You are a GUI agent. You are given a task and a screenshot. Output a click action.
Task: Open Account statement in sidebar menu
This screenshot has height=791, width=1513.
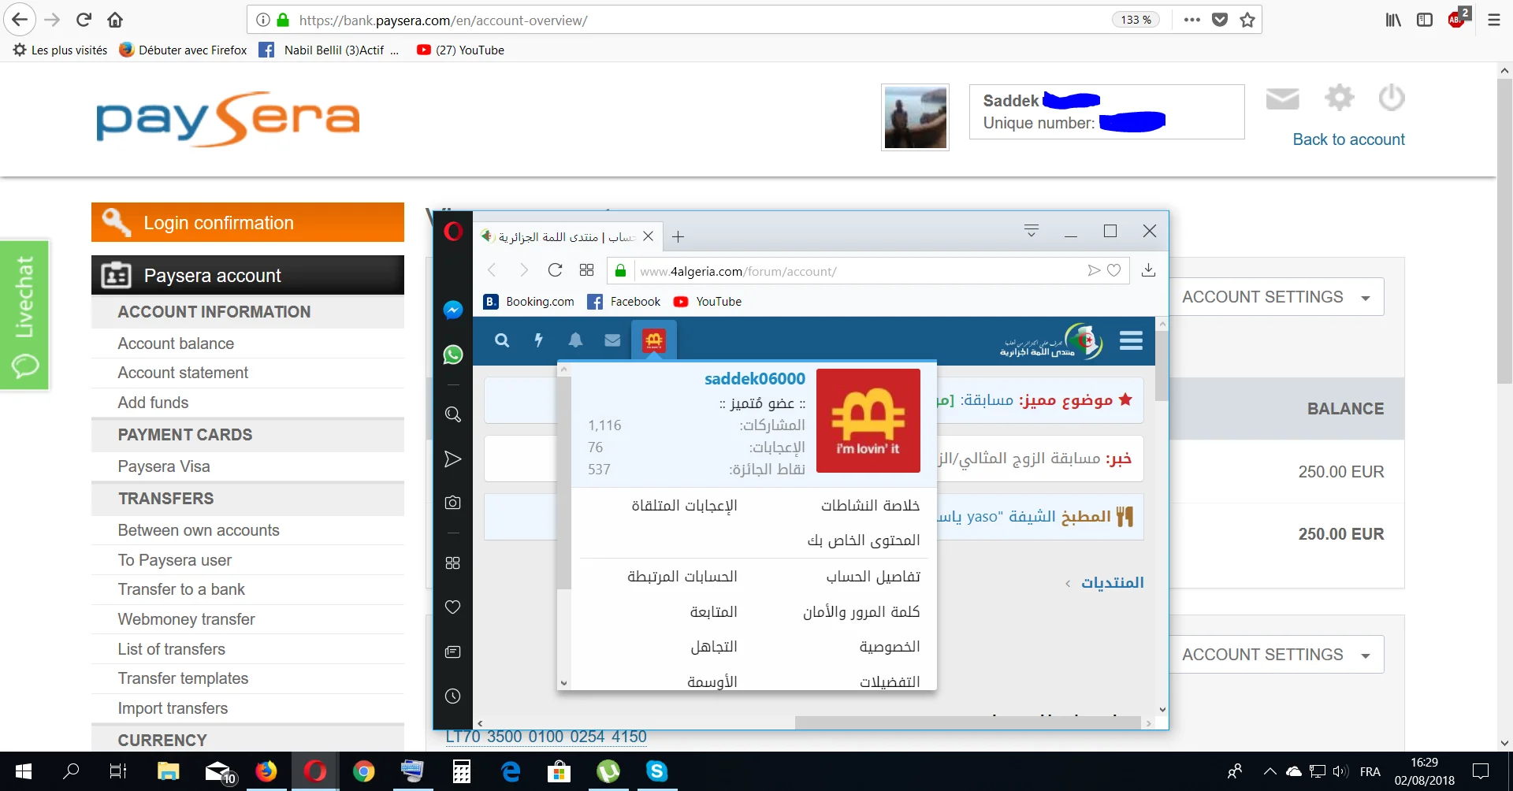(183, 373)
